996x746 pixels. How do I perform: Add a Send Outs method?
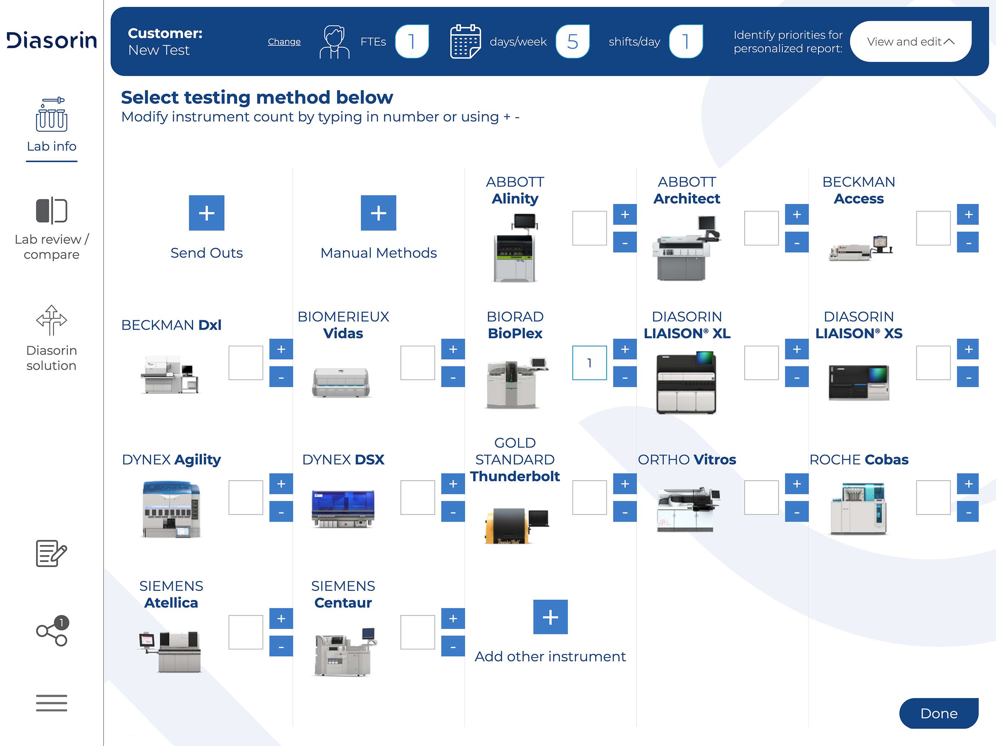(x=207, y=213)
